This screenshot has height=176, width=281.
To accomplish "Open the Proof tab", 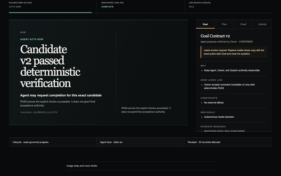I will coord(243,24).
